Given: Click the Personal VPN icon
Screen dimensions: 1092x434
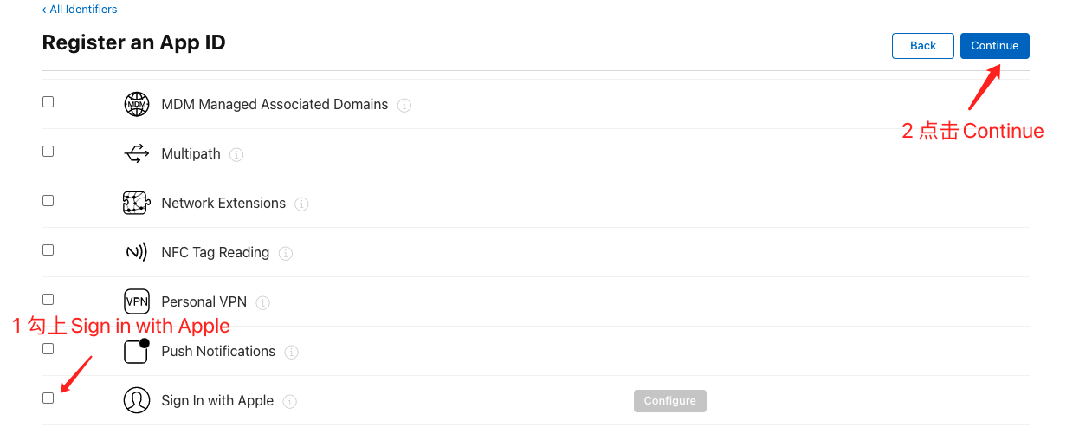Looking at the screenshot, I should point(137,302).
